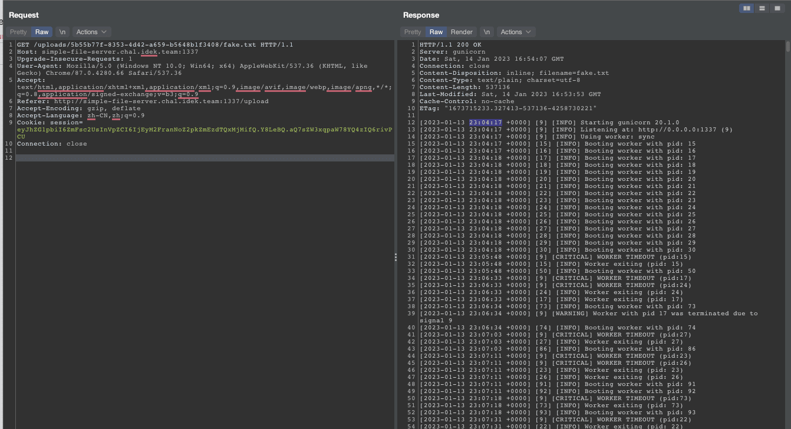This screenshot has width=791, height=429.
Task: Click the Worker exiting (pid: 27) line
Action: (551, 342)
